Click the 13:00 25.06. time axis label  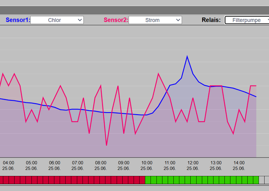pos(216,165)
